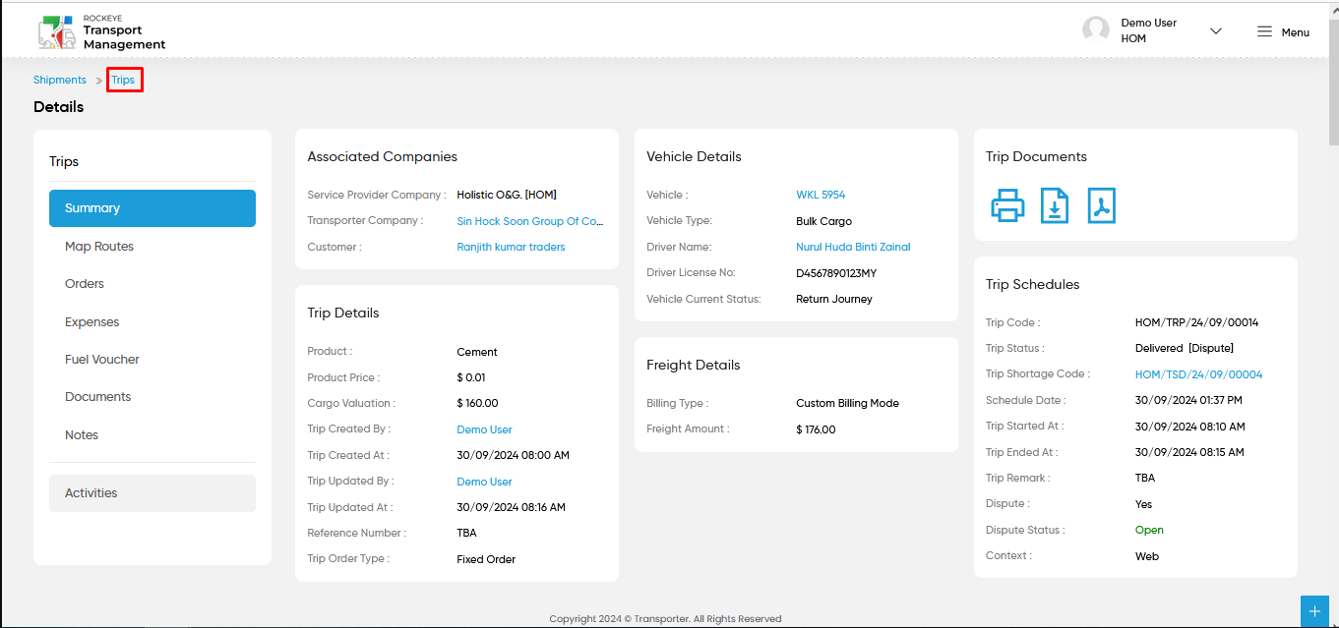
Task: Click Holistic O&G. [HOM] company
Action: 507,195
